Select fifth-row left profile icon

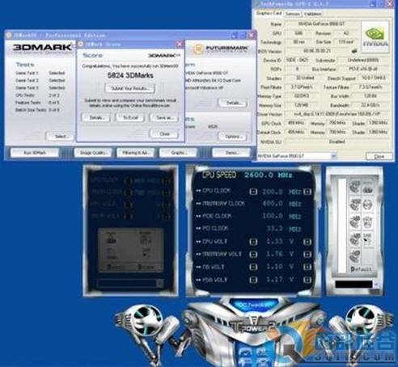[354, 256]
